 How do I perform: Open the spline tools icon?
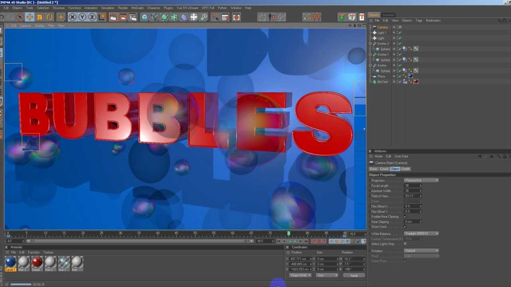coord(154,17)
